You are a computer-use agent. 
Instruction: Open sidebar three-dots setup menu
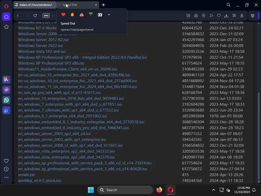[x=6, y=177]
